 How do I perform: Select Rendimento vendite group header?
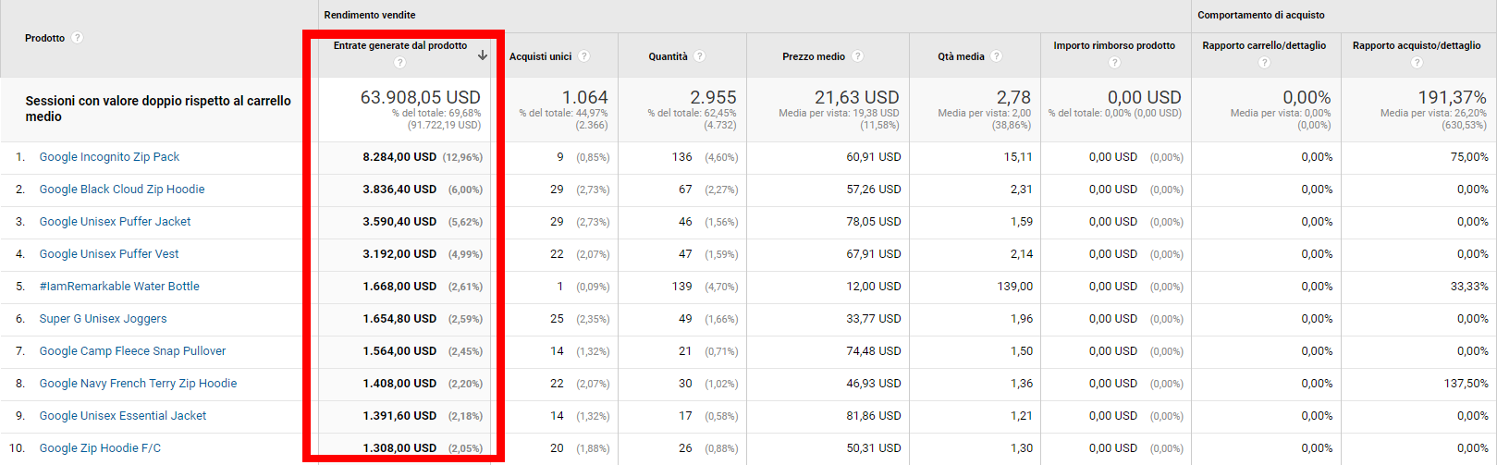pyautogui.click(x=370, y=15)
